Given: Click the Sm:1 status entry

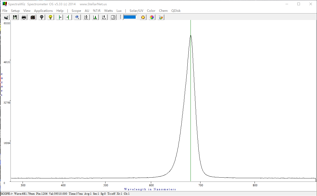Looking at the screenshot, I should coord(96,194).
